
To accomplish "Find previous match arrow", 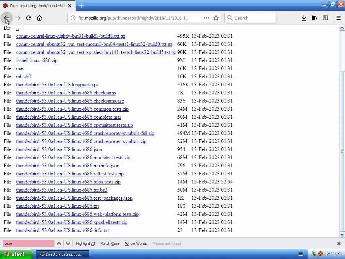I will tap(59, 243).
